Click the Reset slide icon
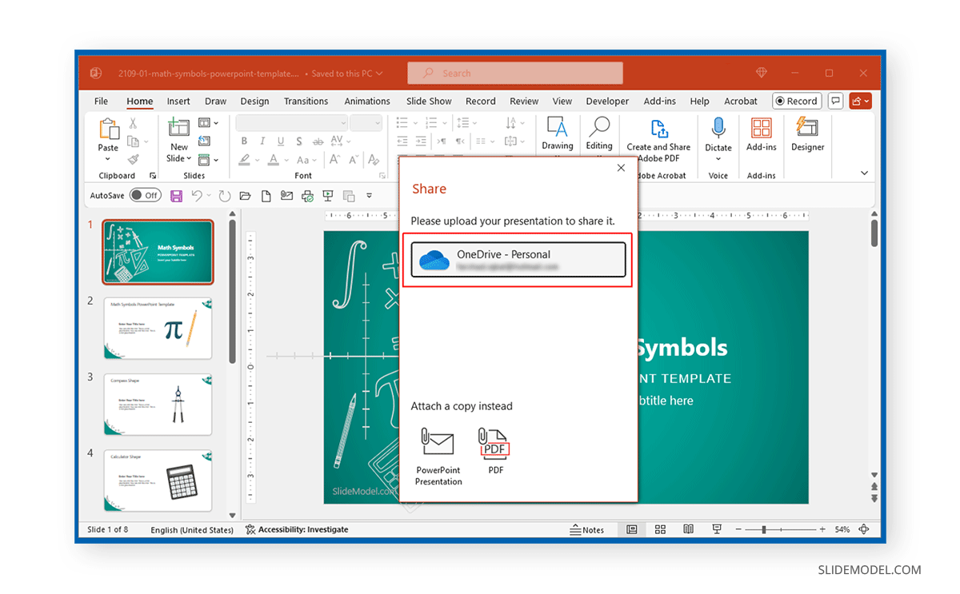Screen dimensions: 960x594 tap(204, 141)
